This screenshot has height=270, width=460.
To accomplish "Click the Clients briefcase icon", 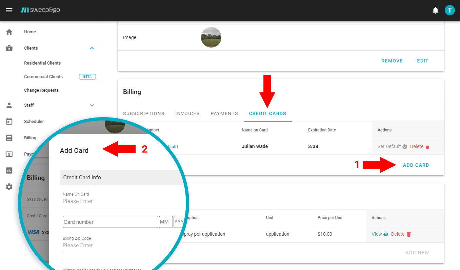I will (x=9, y=48).
